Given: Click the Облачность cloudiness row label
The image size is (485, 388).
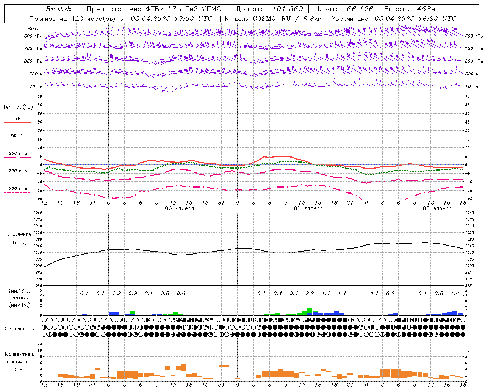Looking at the screenshot, I should 19,329.
